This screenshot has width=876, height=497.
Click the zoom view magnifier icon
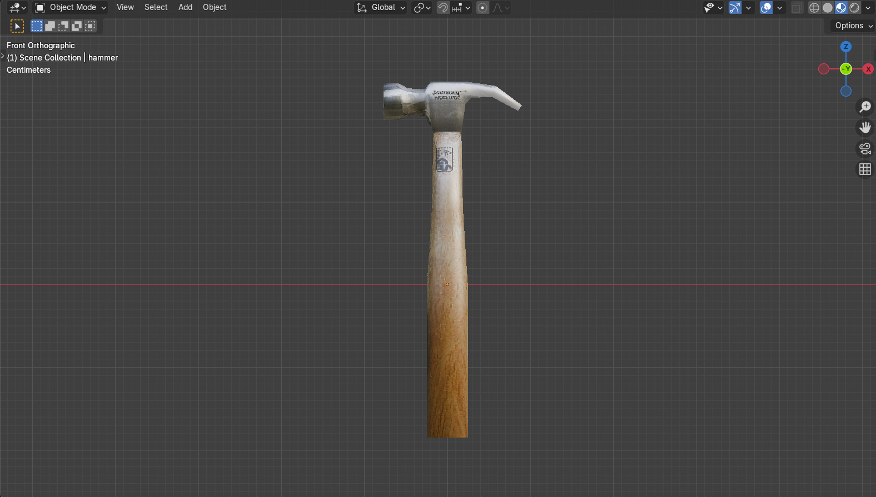coord(865,107)
